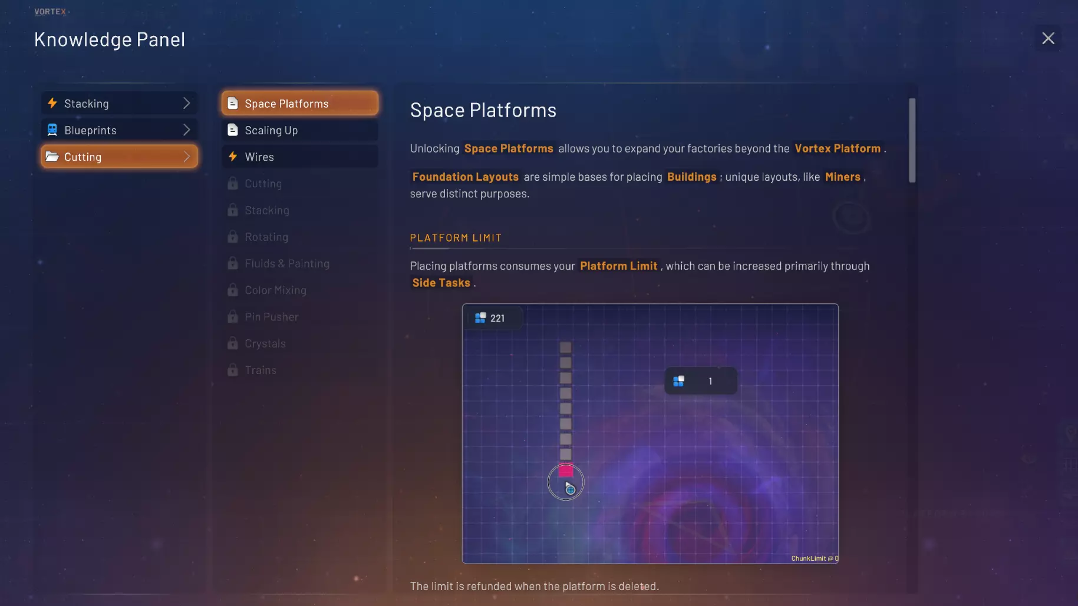Image resolution: width=1078 pixels, height=606 pixels.
Task: Click the lock icon beside Fluids & Painting
Action: [x=233, y=263]
